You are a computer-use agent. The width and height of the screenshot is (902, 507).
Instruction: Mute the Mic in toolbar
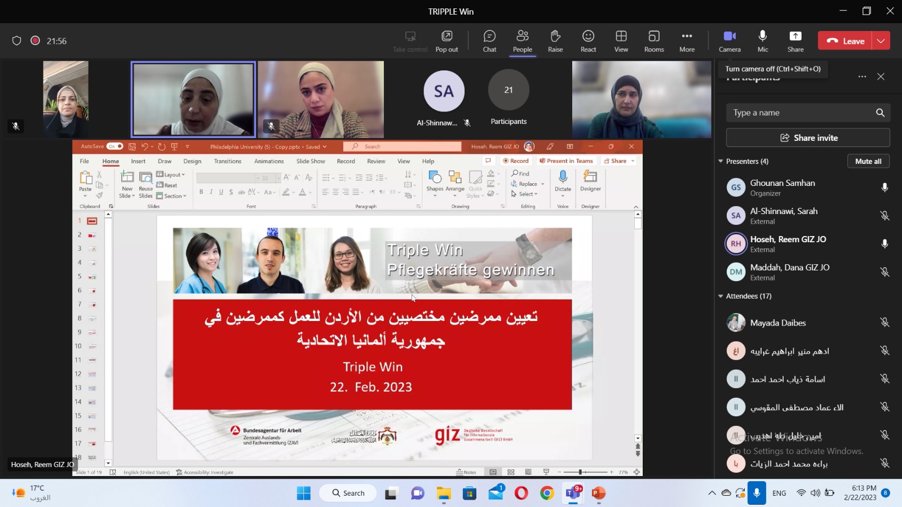762,41
